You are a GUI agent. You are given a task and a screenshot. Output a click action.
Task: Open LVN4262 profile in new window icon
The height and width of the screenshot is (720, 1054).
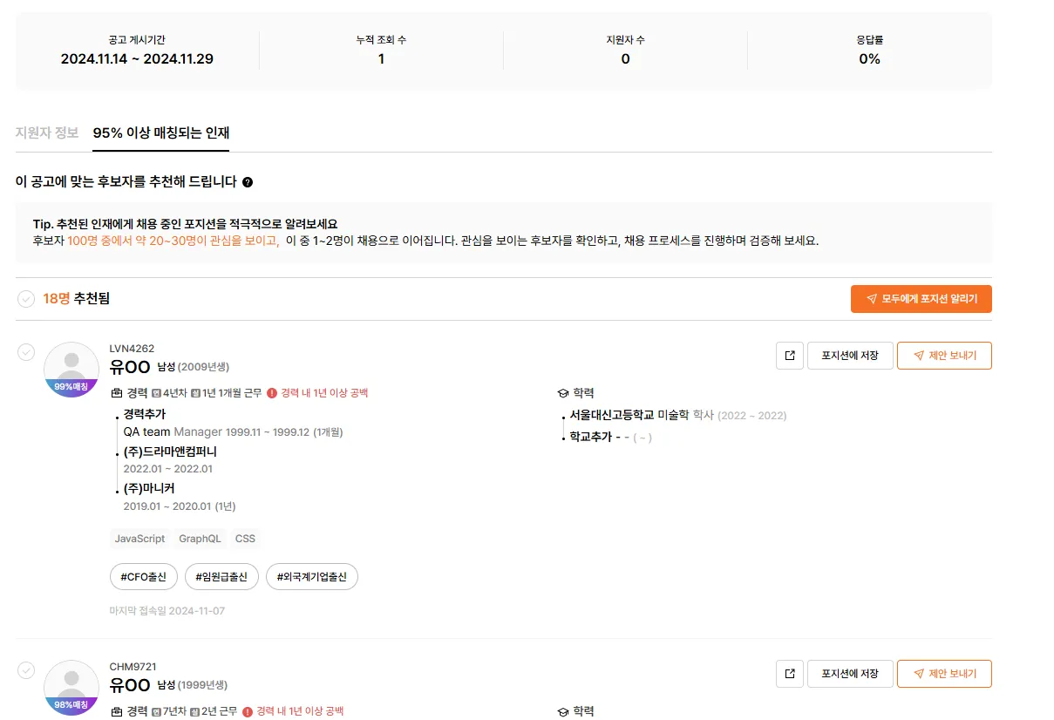pos(790,356)
